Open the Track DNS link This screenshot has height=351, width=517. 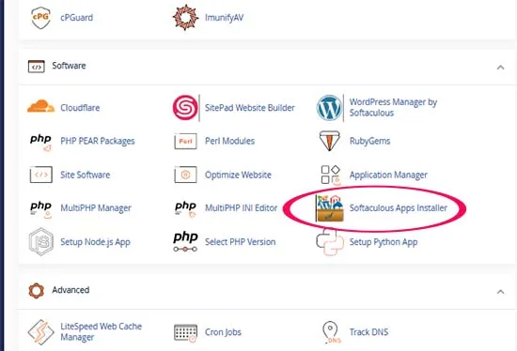pos(368,332)
